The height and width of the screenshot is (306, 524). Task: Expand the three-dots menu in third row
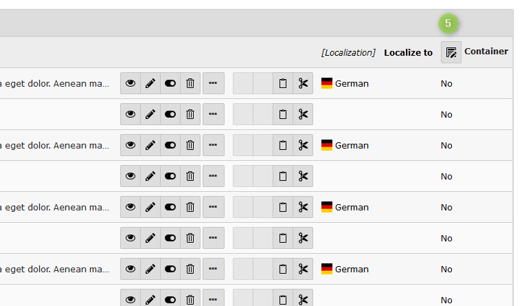tap(213, 145)
